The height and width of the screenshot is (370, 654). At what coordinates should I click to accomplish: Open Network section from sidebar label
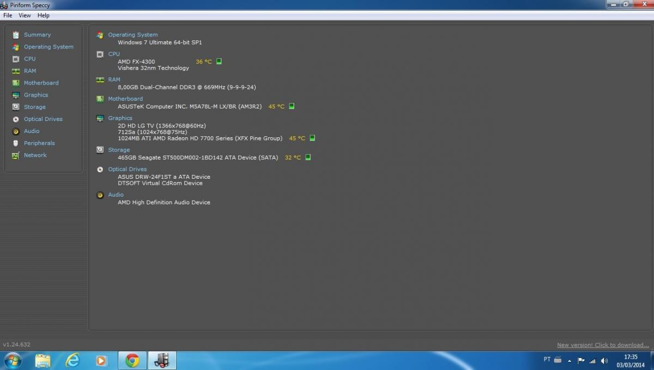point(35,155)
